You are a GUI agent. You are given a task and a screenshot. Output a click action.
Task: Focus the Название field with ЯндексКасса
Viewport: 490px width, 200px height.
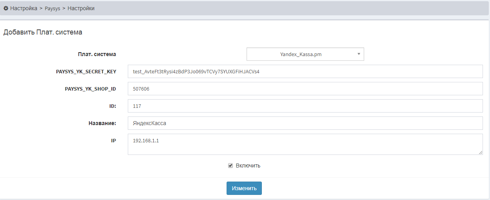(x=305, y=123)
